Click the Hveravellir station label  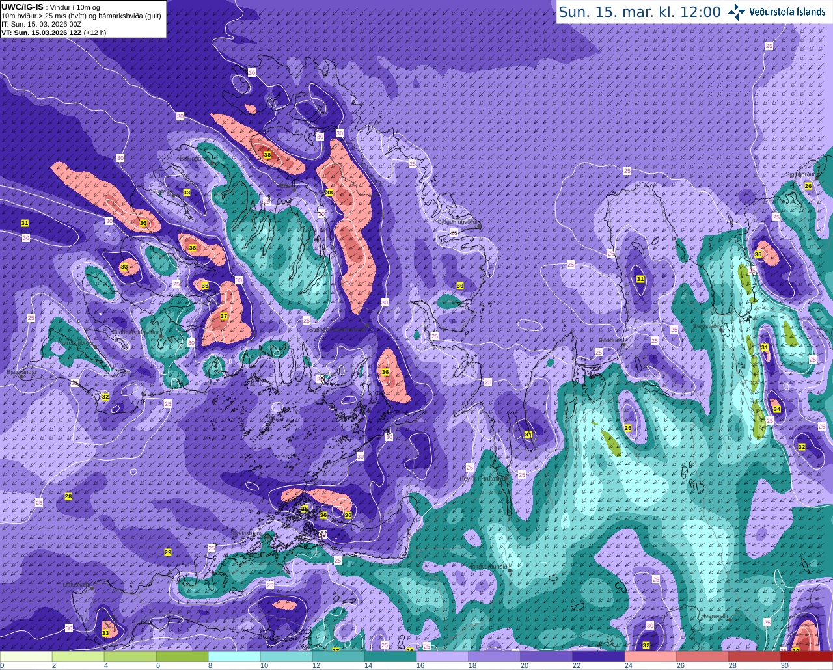[715, 615]
